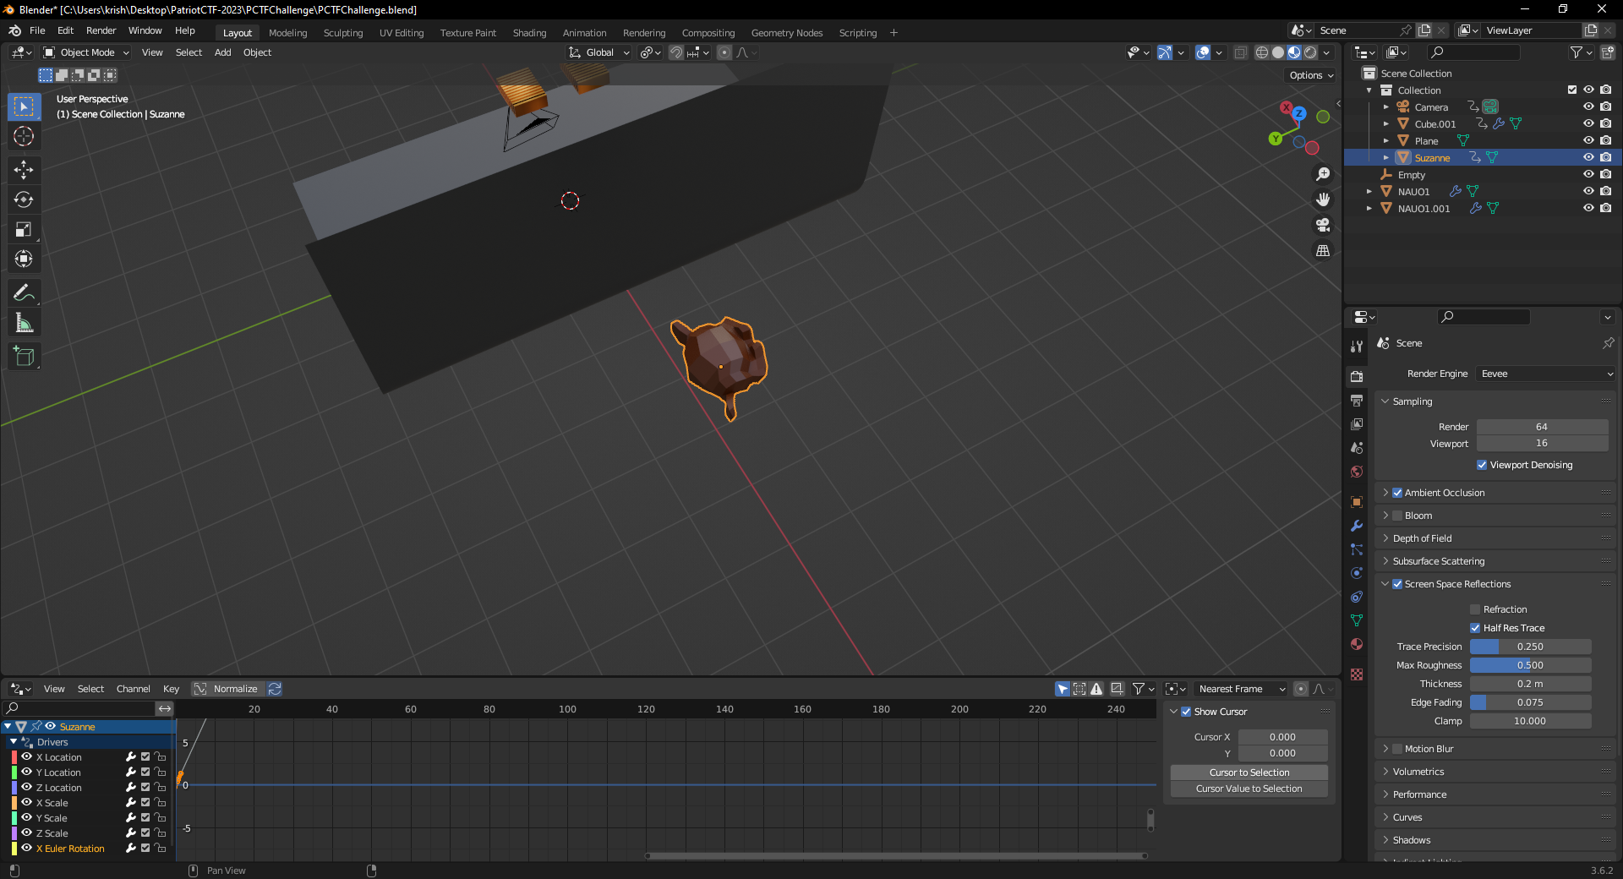Viewport: 1623px width, 879px height.
Task: Switch to the Shading workspace tab
Action: 529,33
